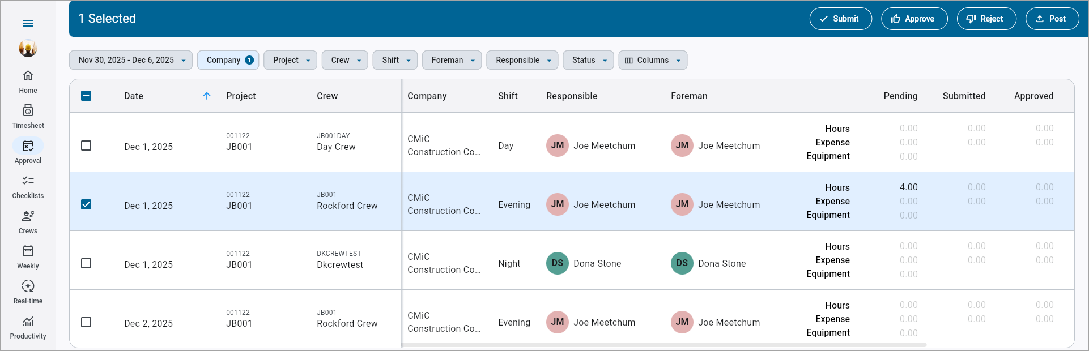The image size is (1089, 351).
Task: Click the Shift column header
Action: 508,96
